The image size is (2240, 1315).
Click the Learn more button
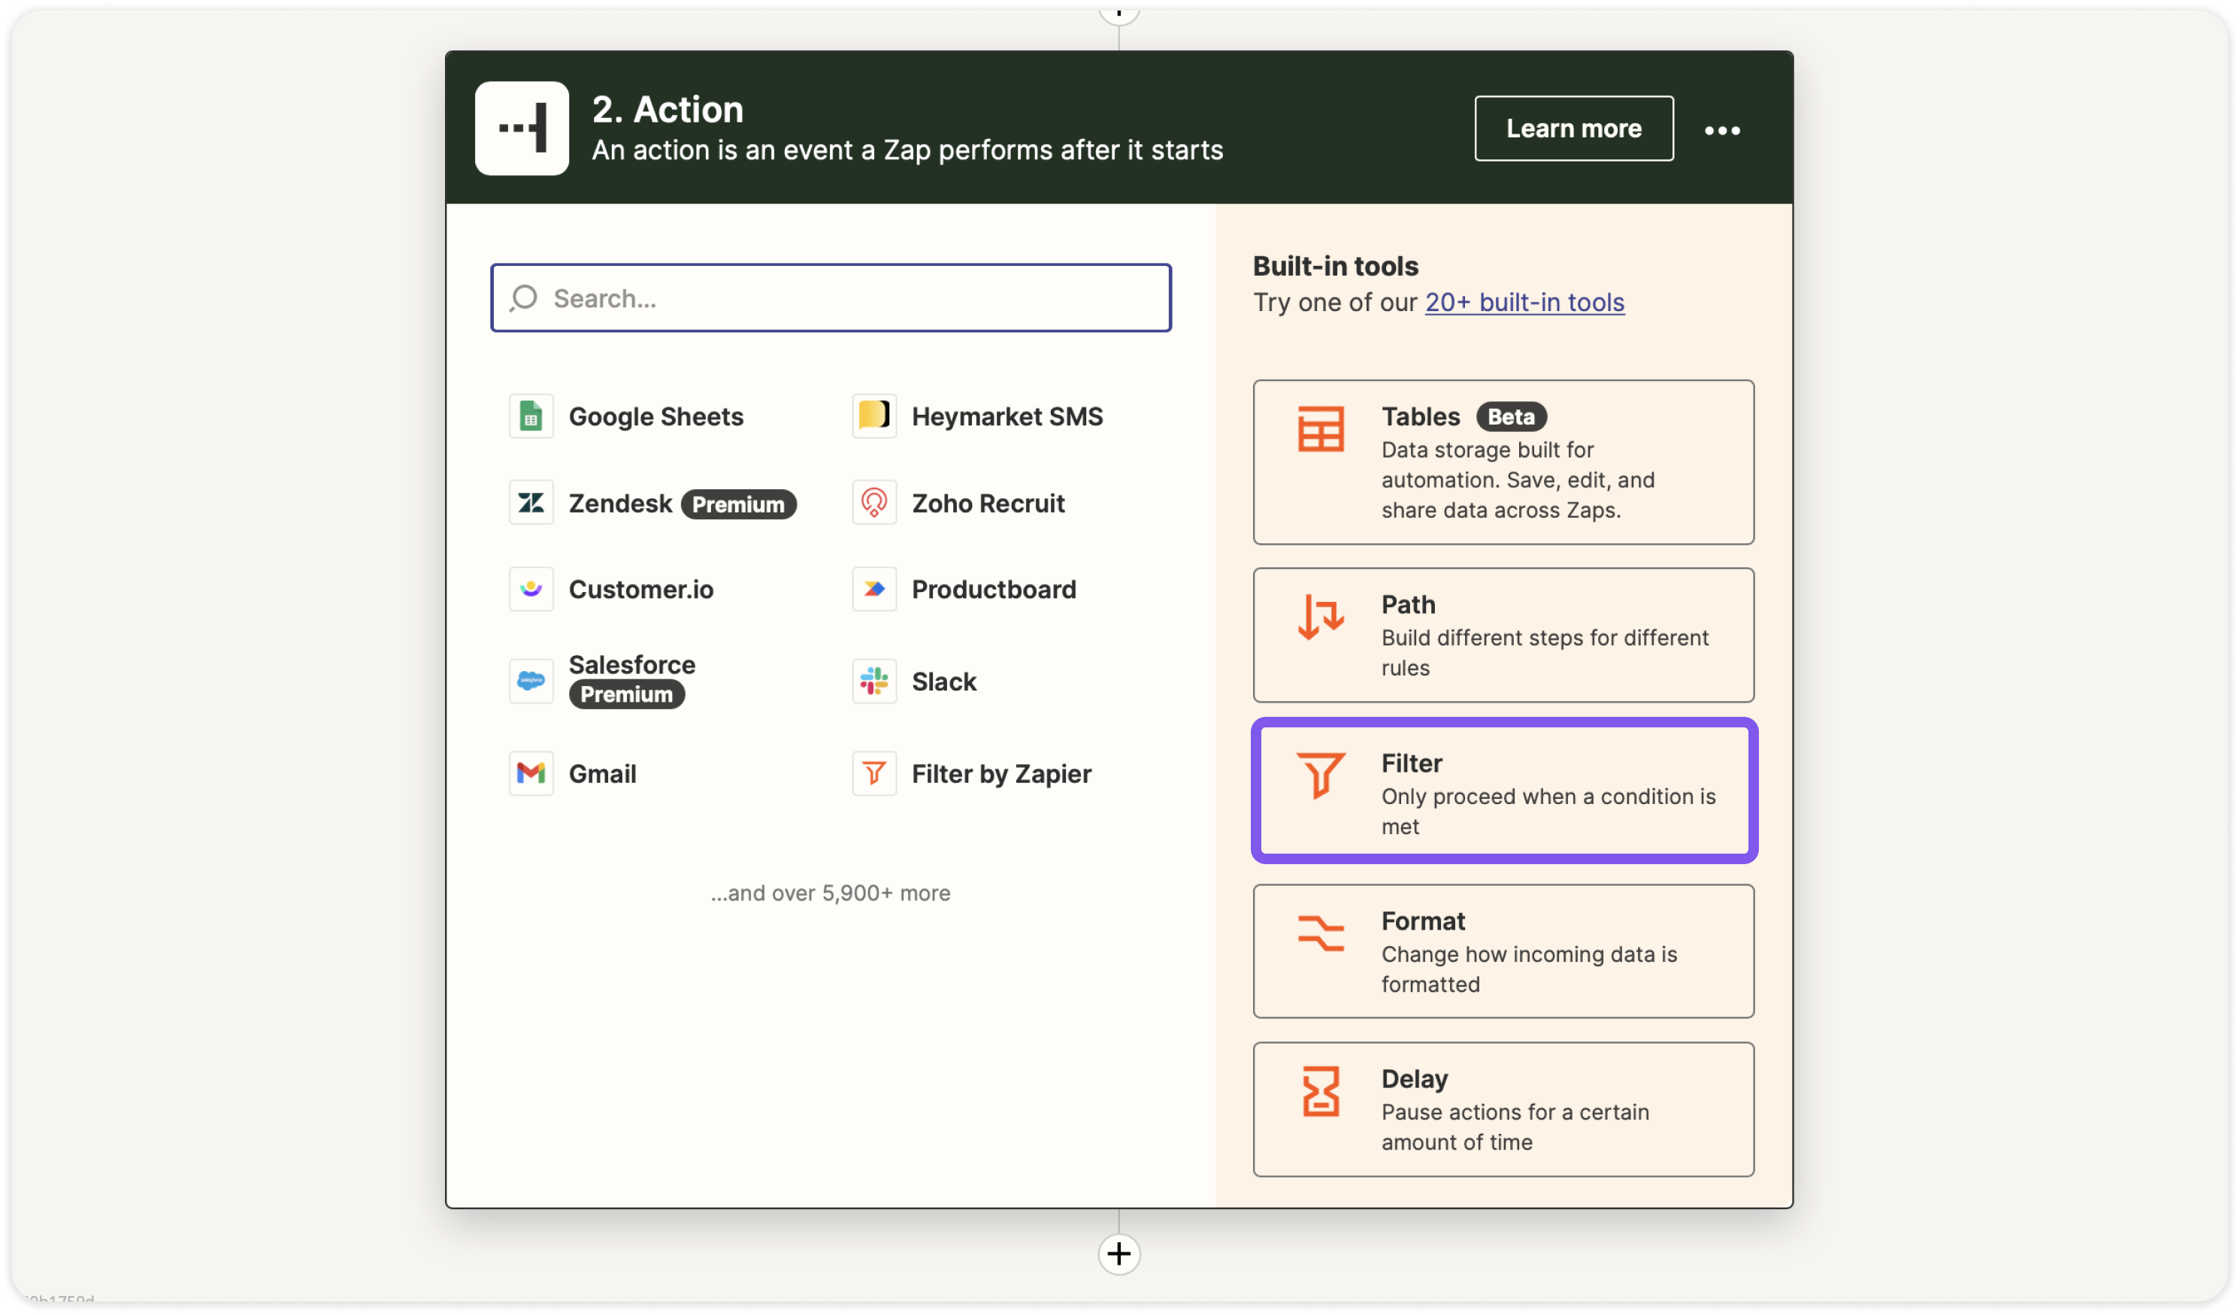(1573, 128)
